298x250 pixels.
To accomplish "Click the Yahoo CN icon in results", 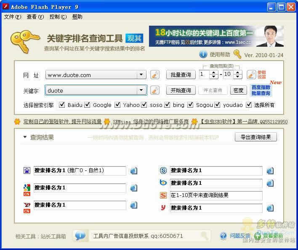I will coord(27,207).
